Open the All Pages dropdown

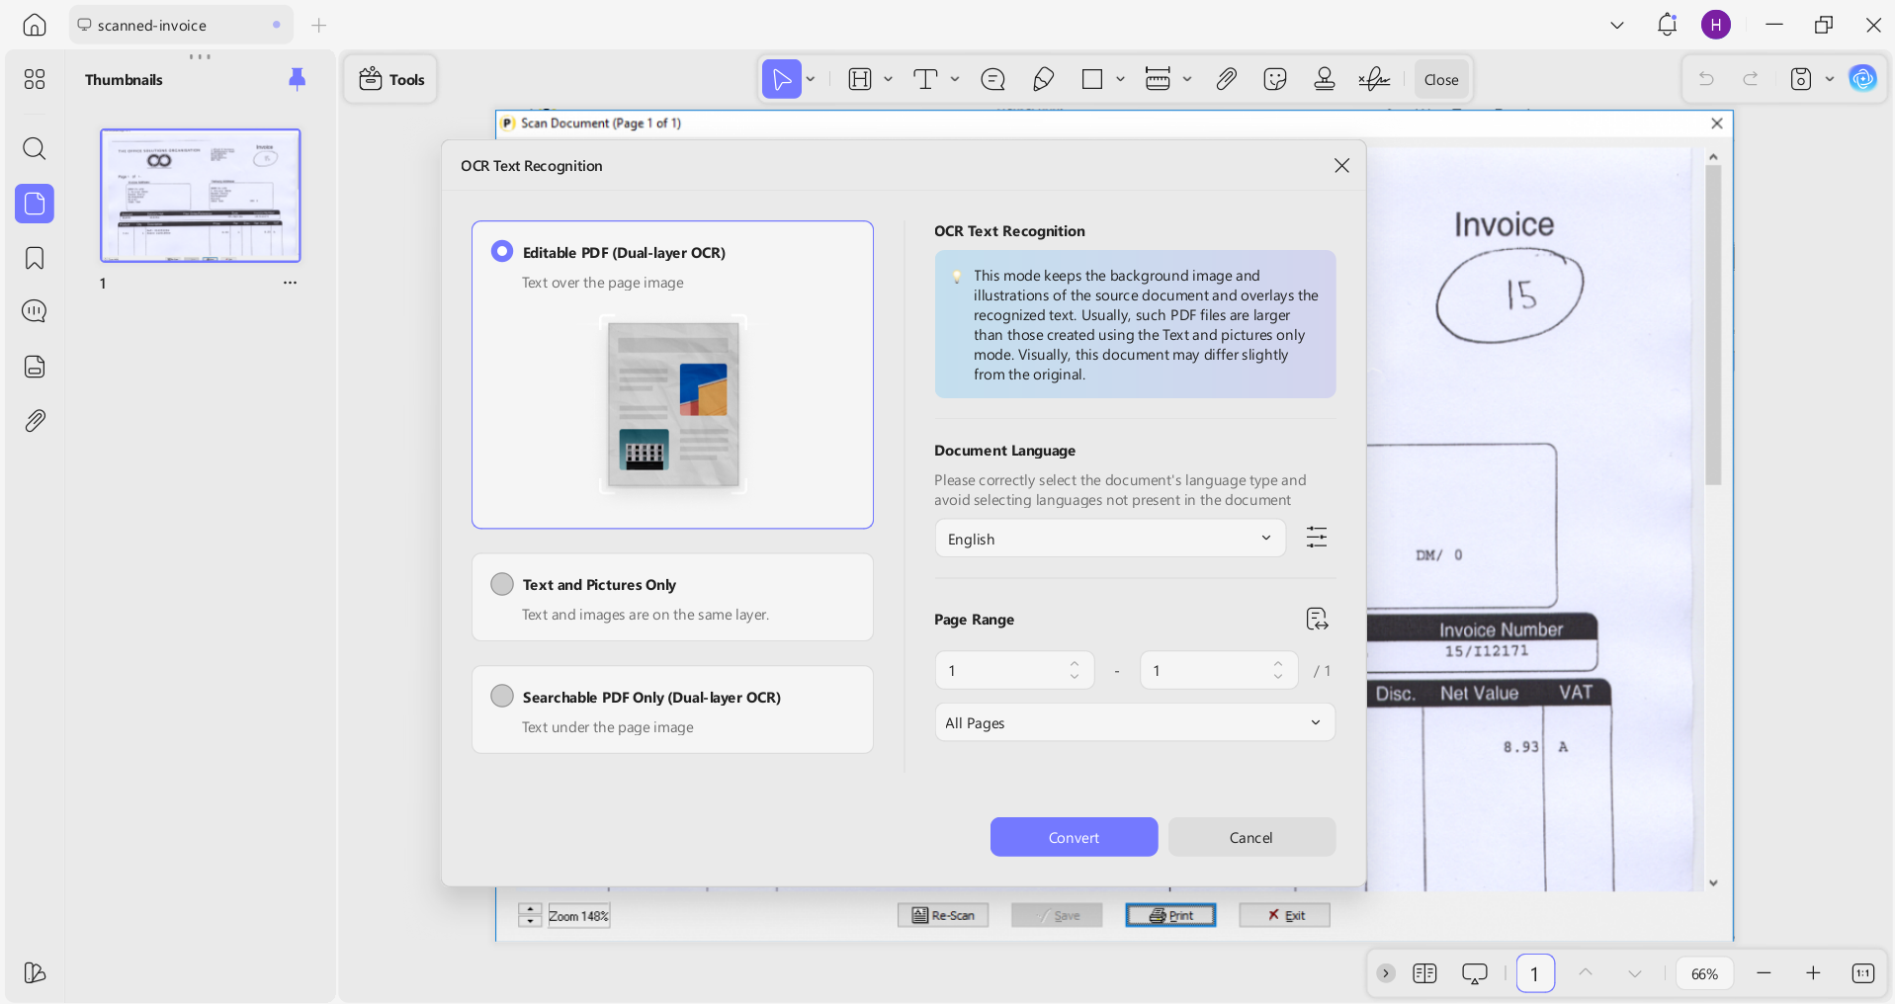[x=1135, y=722]
